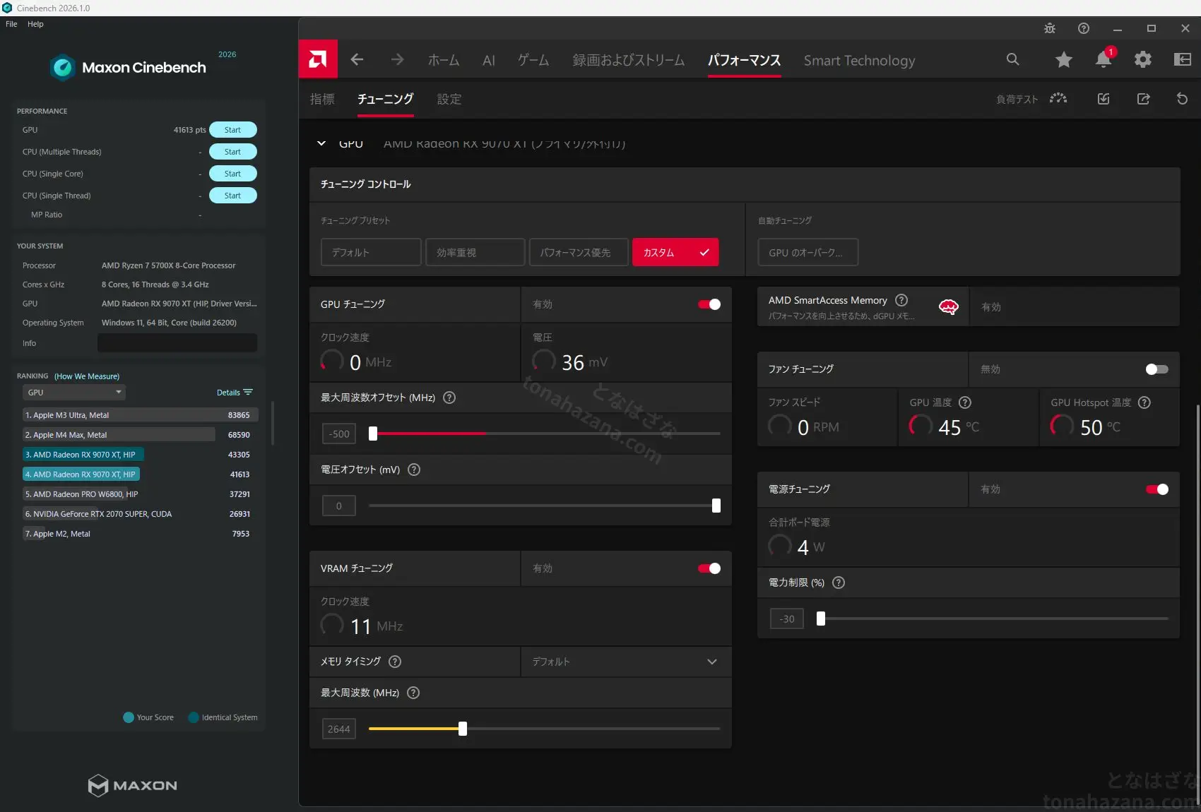Click the 電力制限 slider handle
This screenshot has width=1201, height=812.
point(821,619)
